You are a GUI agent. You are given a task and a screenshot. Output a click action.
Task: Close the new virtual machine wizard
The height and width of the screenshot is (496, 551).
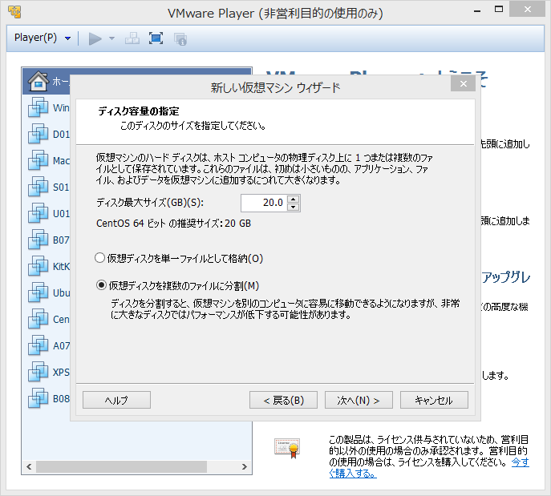point(463,84)
